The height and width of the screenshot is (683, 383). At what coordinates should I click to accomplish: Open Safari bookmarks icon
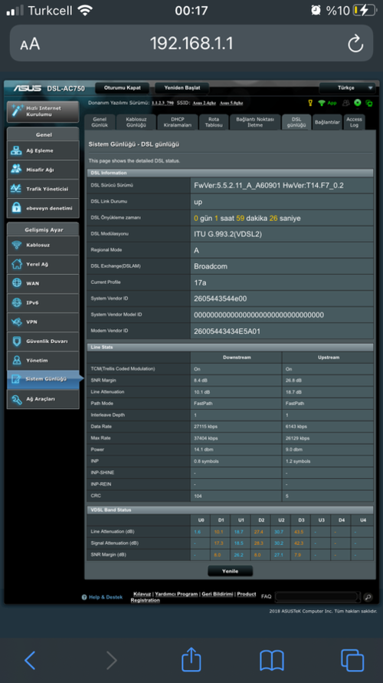272,660
